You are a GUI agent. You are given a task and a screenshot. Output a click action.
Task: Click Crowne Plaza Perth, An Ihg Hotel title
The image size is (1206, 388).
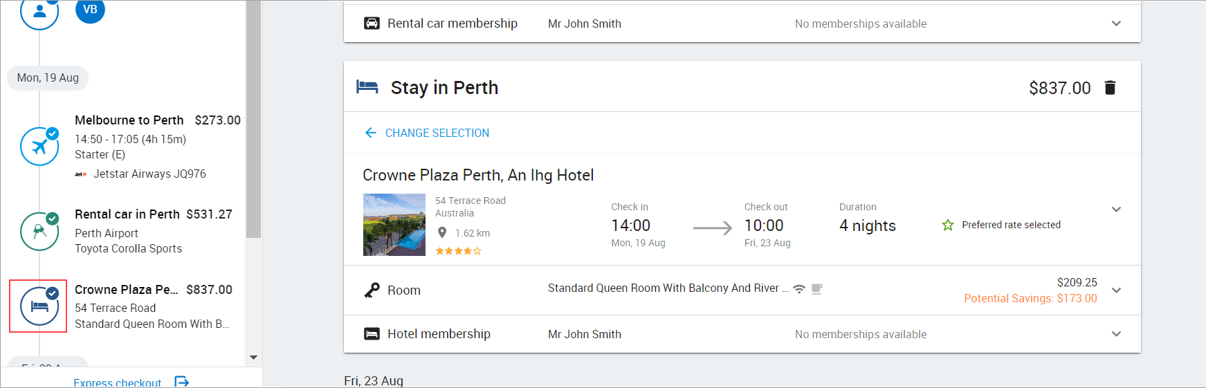478,175
